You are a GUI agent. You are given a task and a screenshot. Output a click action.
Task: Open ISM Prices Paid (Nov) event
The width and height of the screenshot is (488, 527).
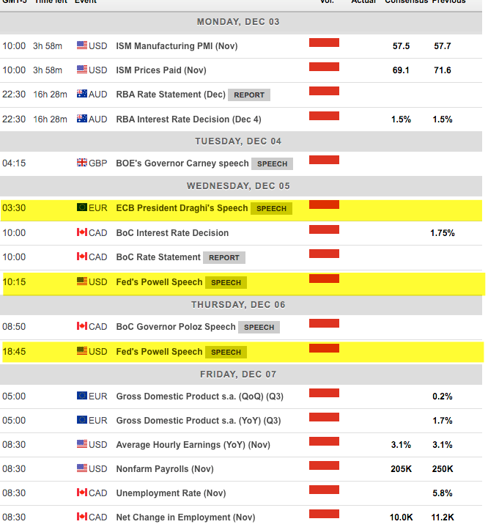pyautogui.click(x=161, y=70)
